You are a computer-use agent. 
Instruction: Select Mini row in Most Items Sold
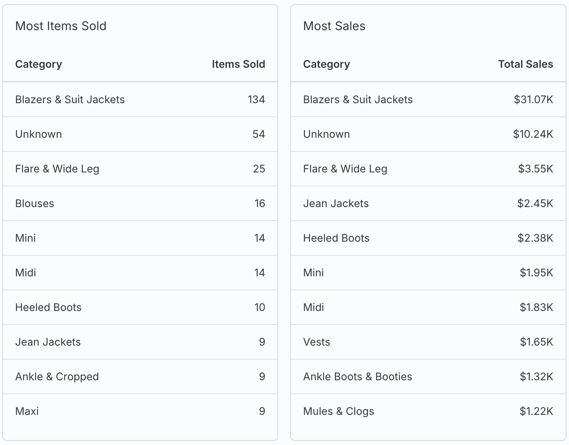click(x=140, y=238)
